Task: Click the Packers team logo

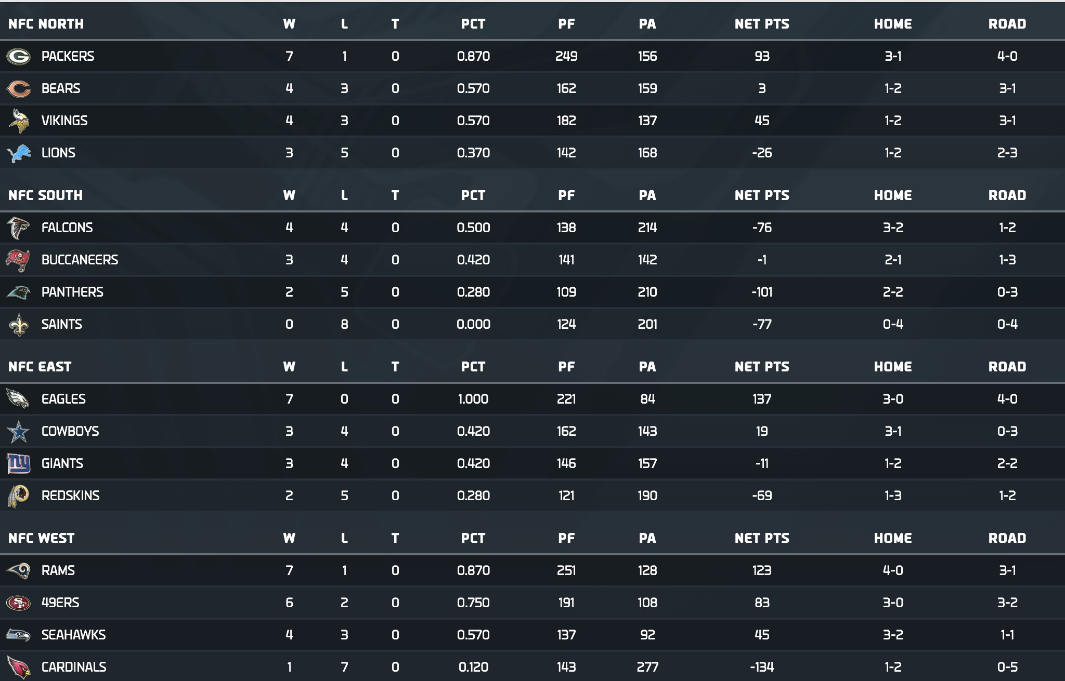Action: pyautogui.click(x=18, y=56)
